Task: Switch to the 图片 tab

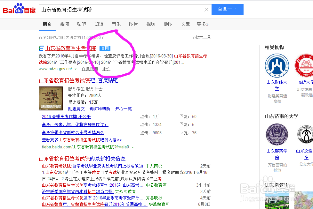Action: pyautogui.click(x=133, y=24)
